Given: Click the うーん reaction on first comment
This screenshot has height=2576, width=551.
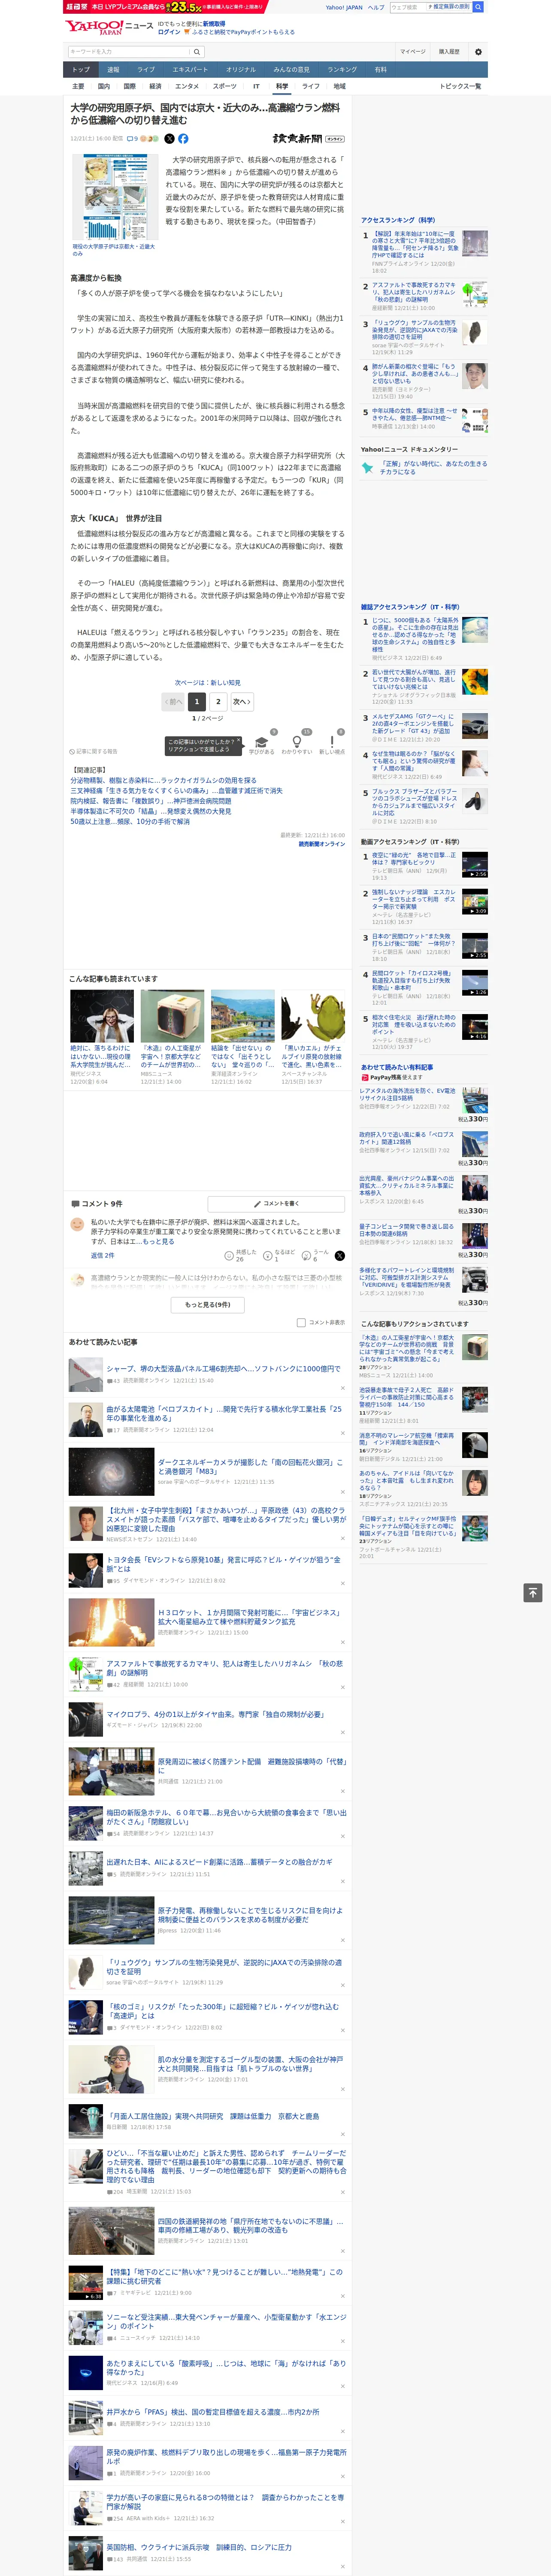Looking at the screenshot, I should 307,1255.
